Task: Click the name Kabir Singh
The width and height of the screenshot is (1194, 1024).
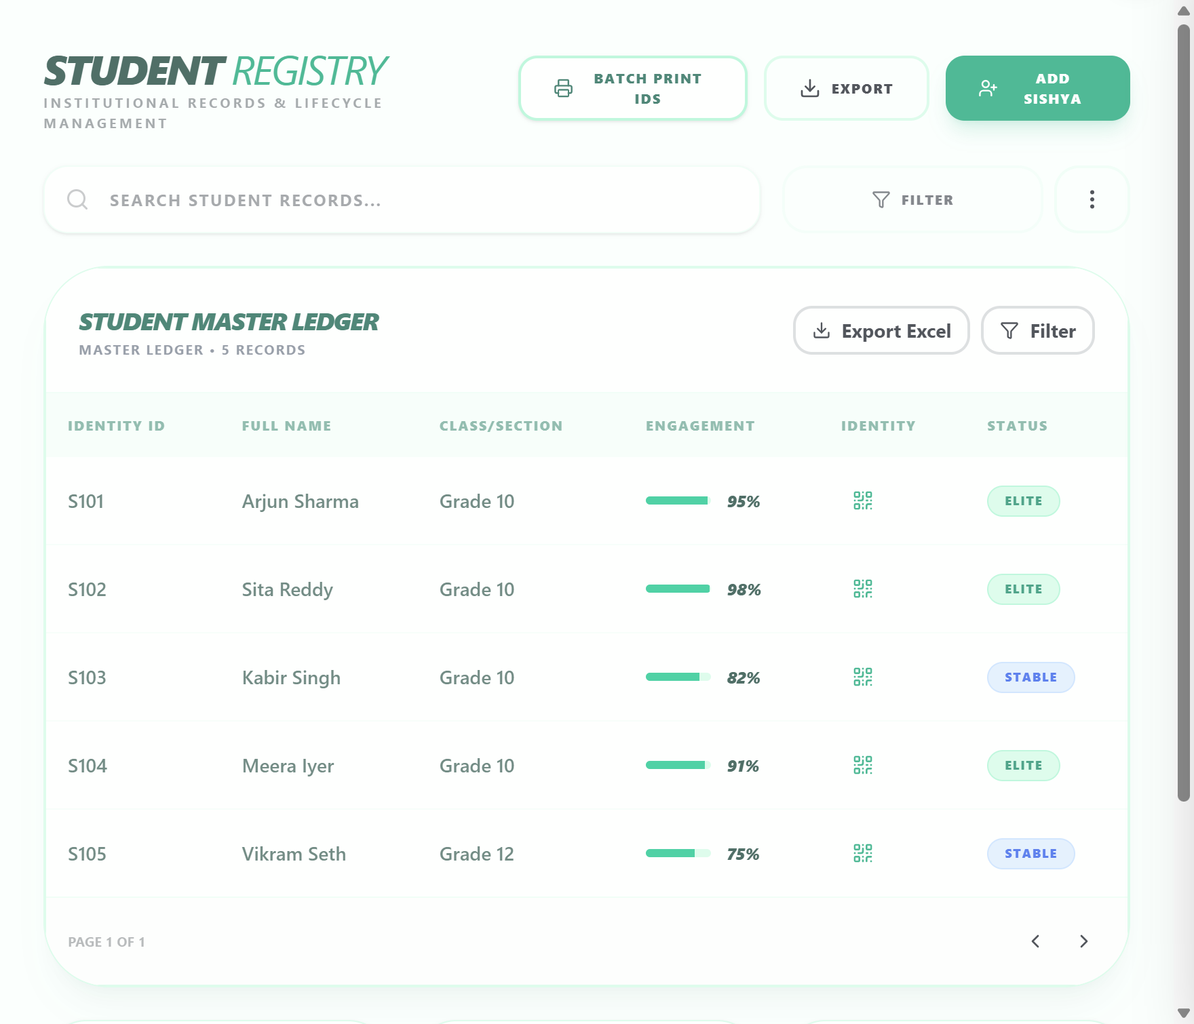Action: point(291,677)
